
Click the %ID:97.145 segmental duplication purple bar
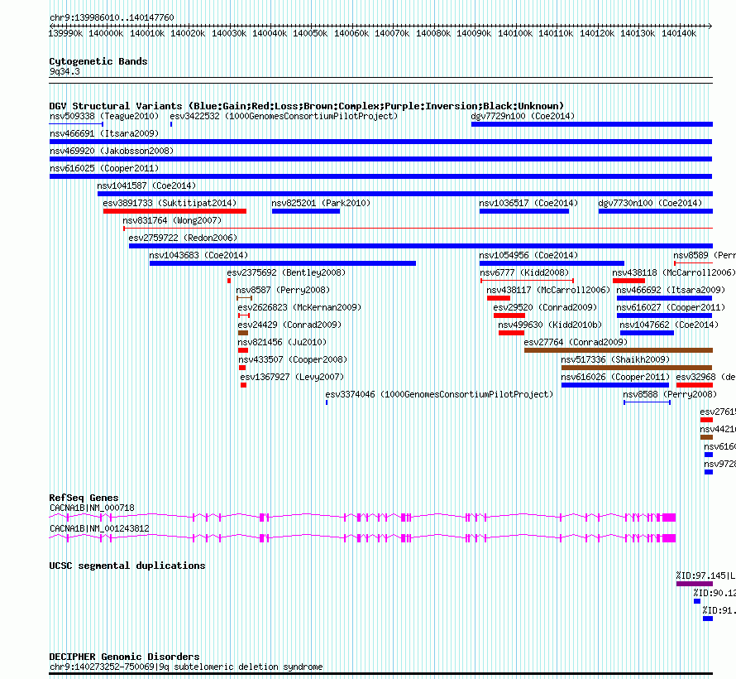click(x=695, y=584)
